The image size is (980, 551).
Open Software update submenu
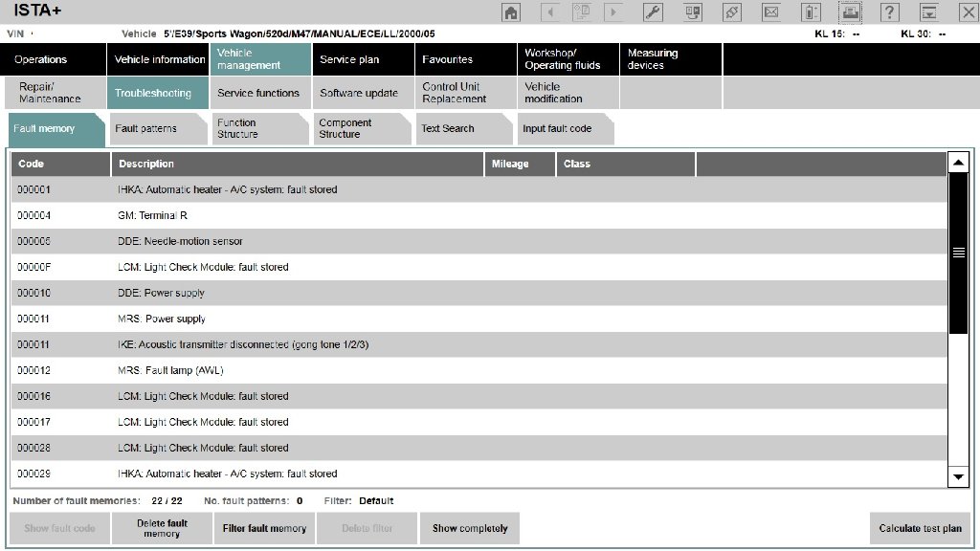coord(363,93)
